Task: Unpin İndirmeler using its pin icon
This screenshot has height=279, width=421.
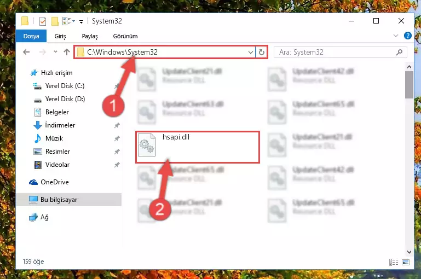Action: click(117, 125)
